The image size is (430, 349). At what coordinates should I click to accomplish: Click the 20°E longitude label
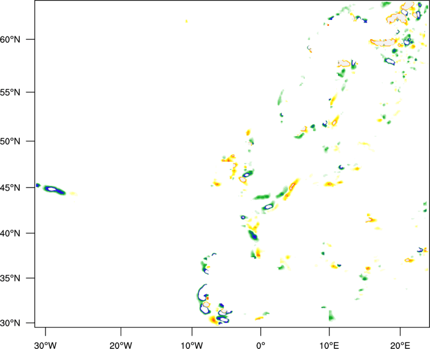pos(400,345)
